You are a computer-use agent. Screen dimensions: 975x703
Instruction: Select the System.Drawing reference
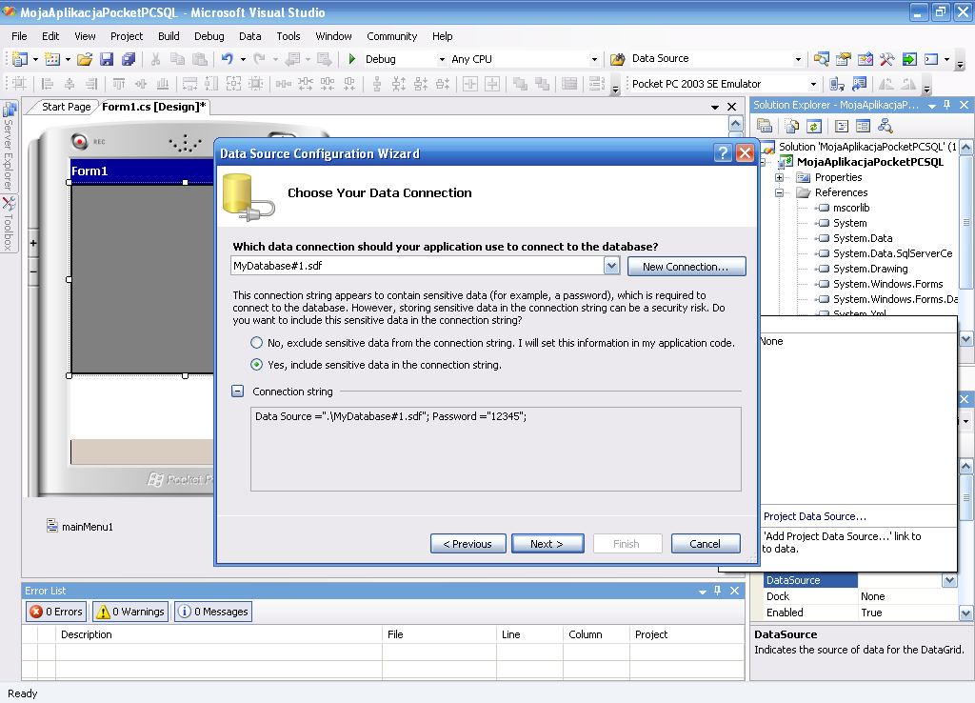click(x=870, y=269)
